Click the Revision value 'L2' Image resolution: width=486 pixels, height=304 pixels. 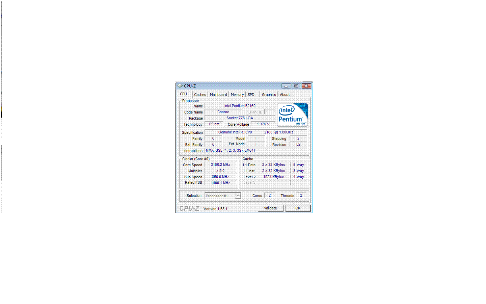click(x=298, y=144)
